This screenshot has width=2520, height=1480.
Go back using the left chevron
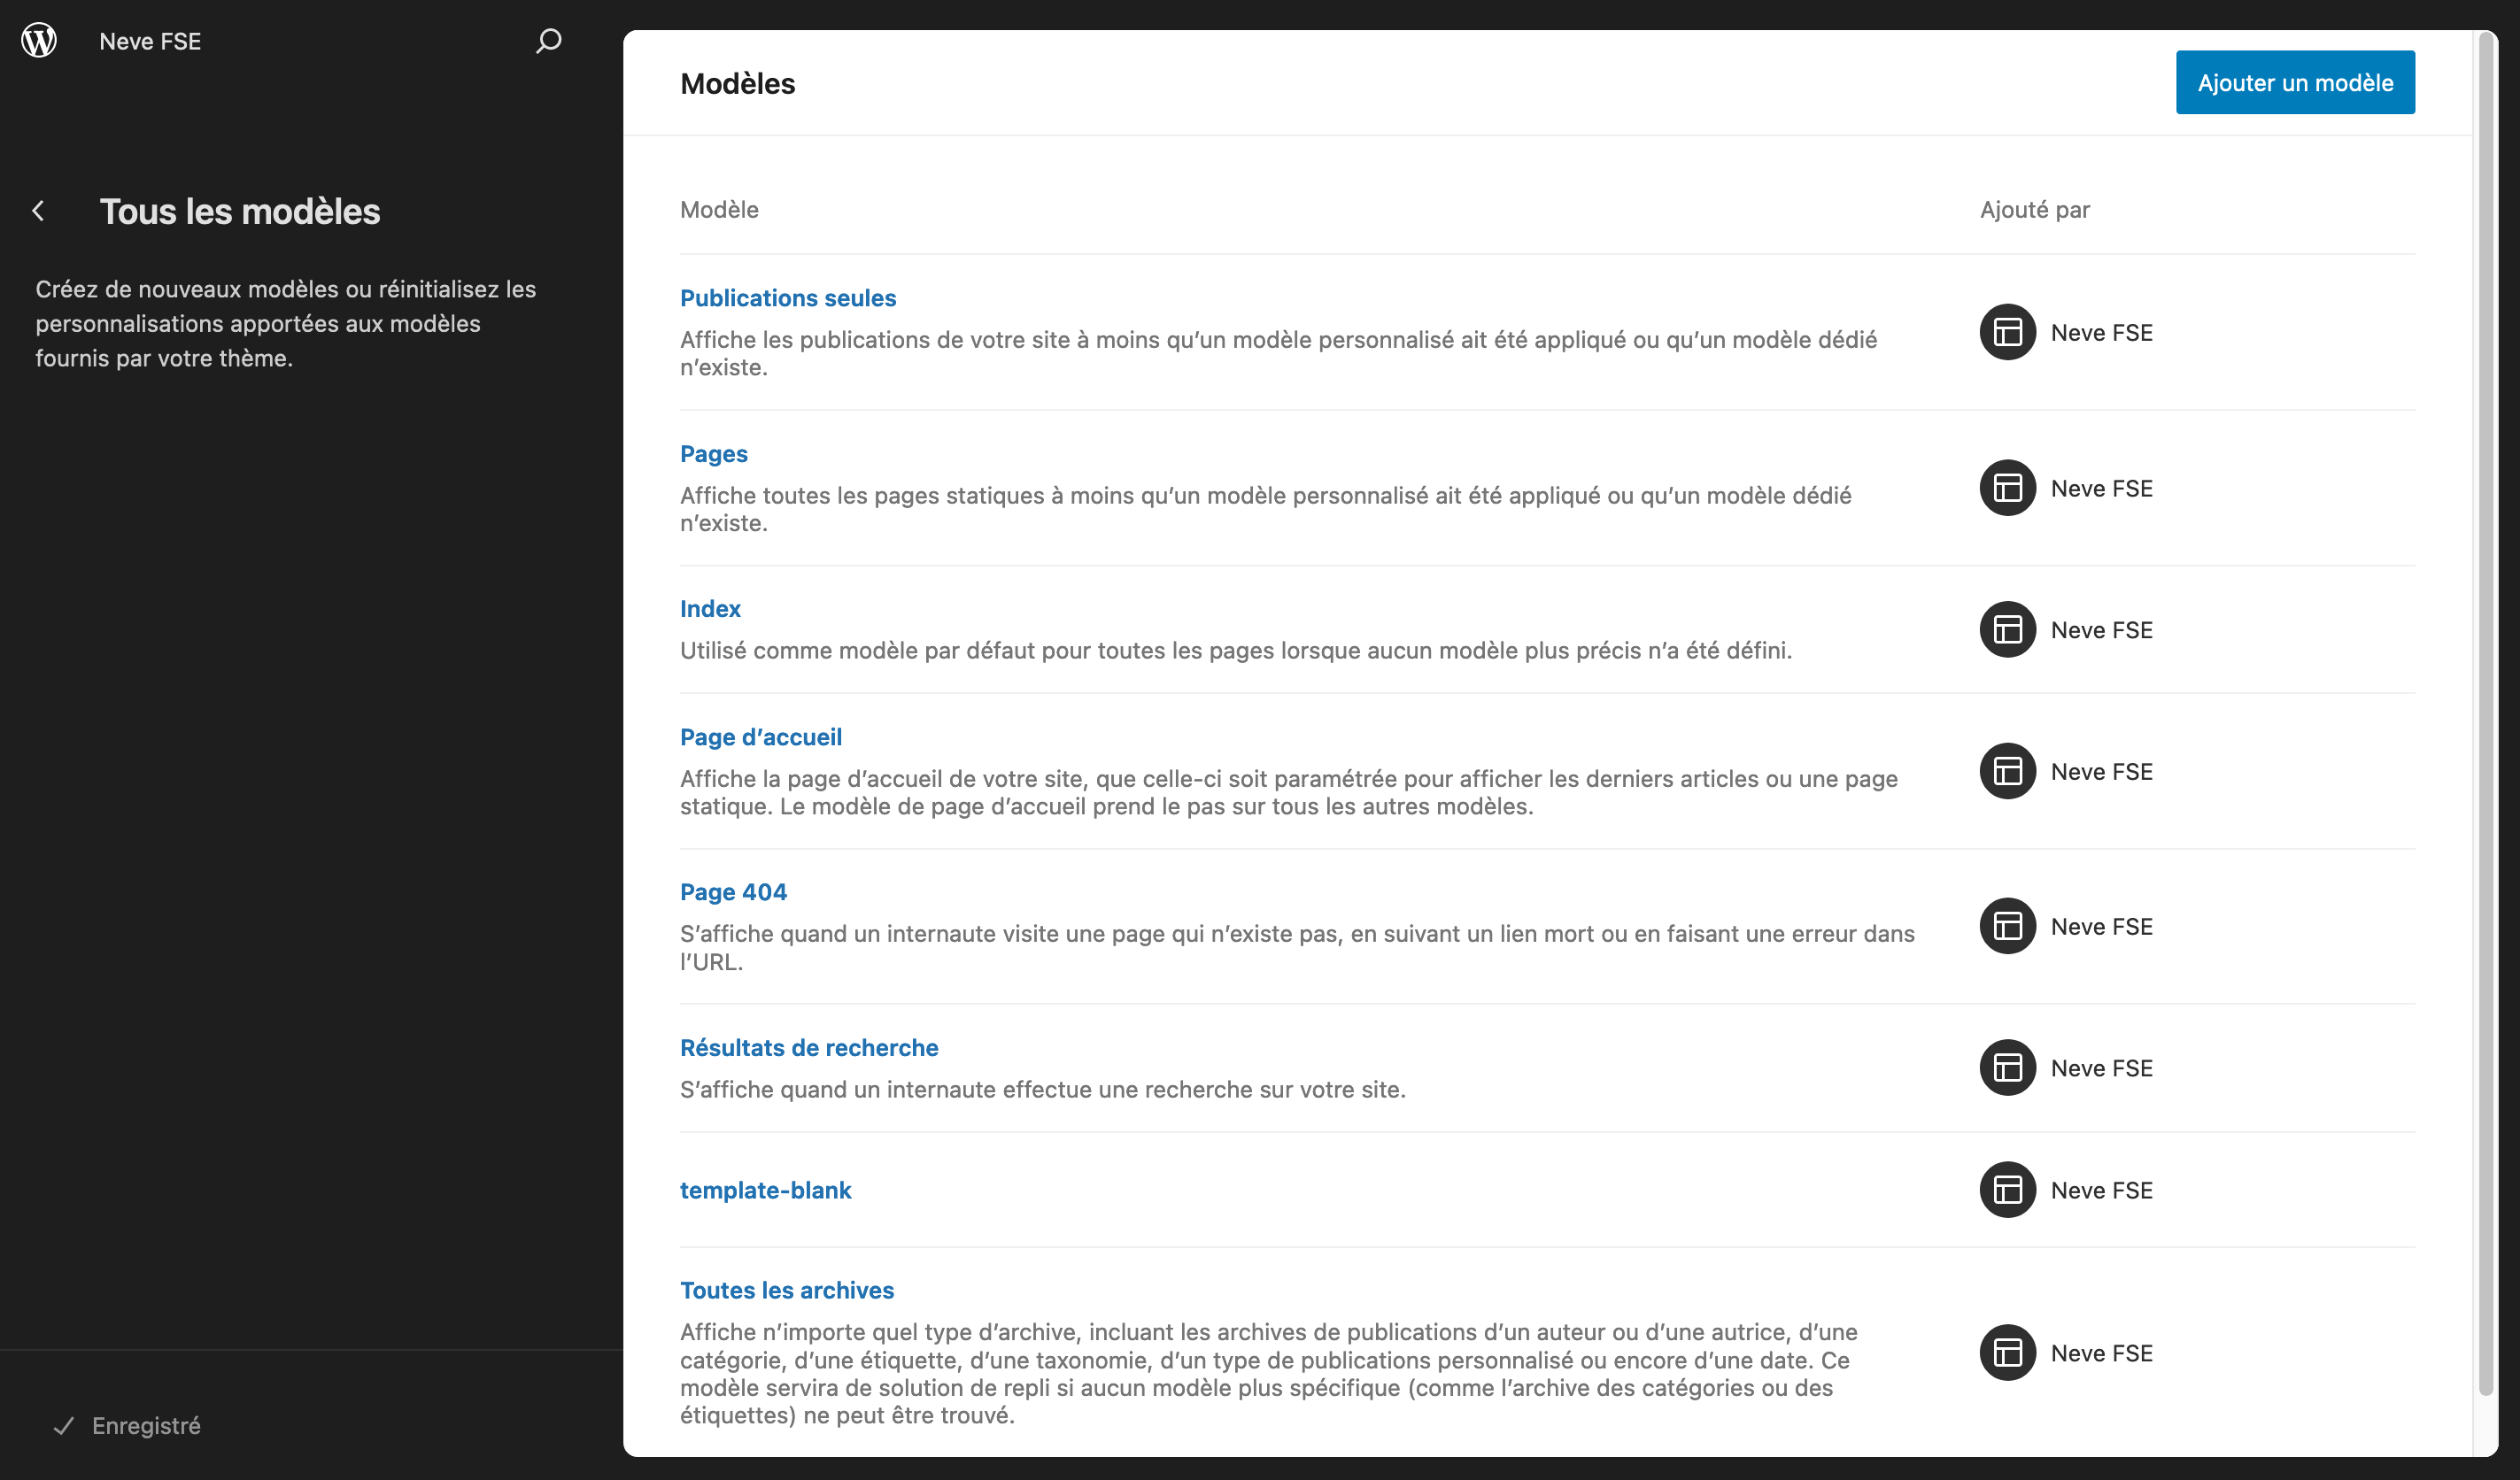39,211
